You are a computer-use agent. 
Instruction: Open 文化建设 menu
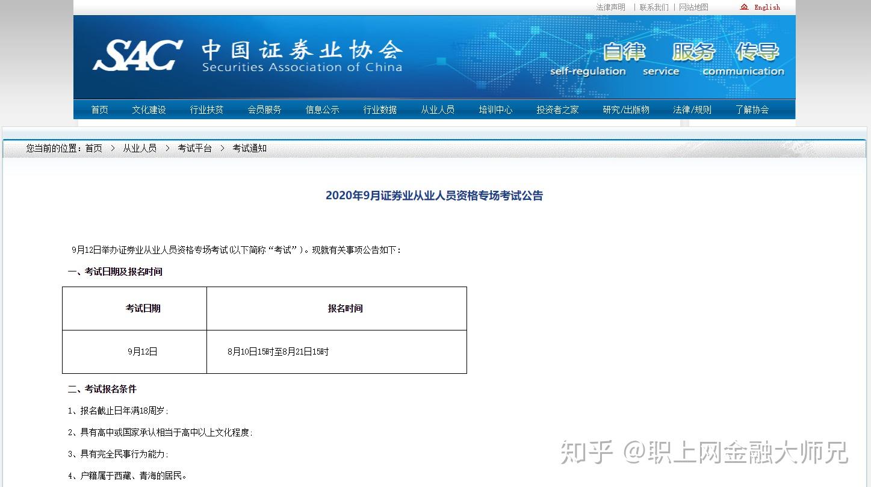coord(149,110)
